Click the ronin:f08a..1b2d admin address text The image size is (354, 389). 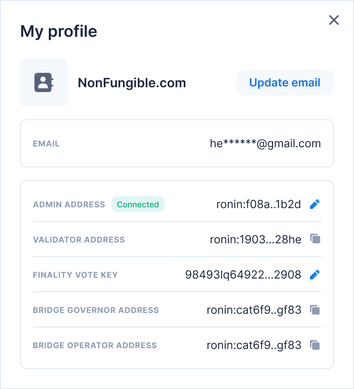point(258,205)
